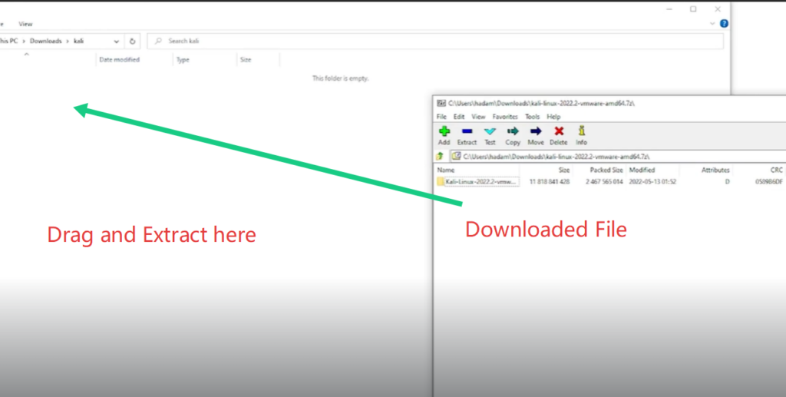
Task: Open the View menu in 7-Zip
Action: click(479, 117)
